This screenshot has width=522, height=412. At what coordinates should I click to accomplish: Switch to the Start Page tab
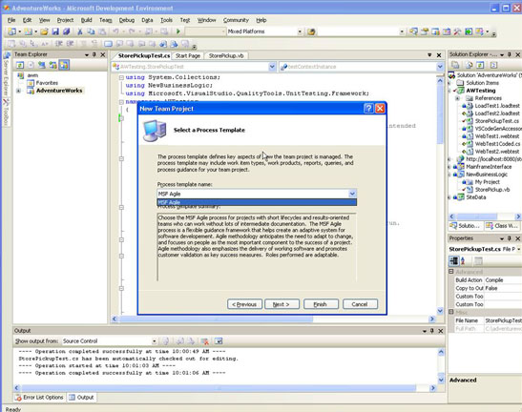click(188, 56)
